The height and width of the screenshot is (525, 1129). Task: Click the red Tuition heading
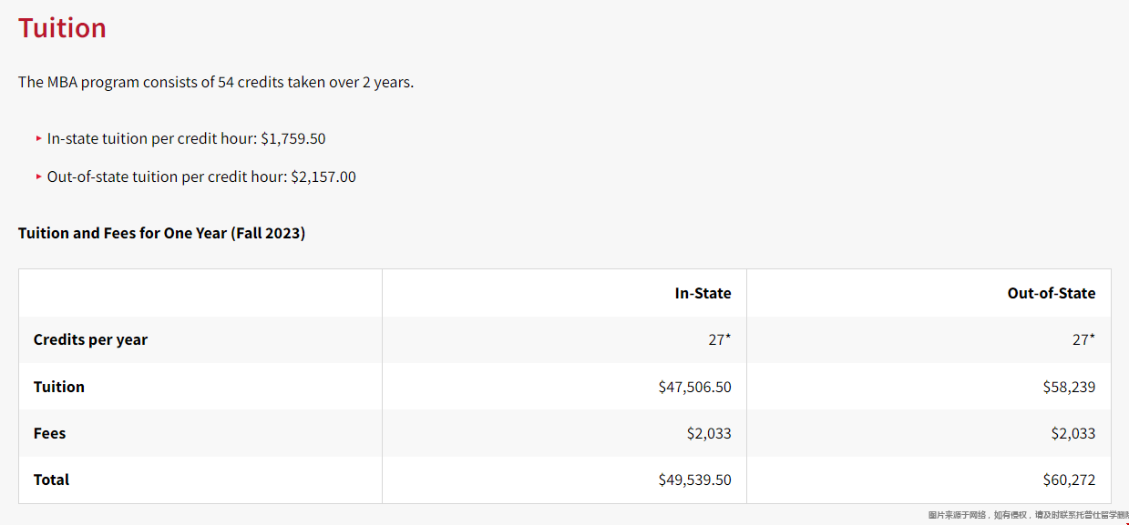tap(62, 28)
